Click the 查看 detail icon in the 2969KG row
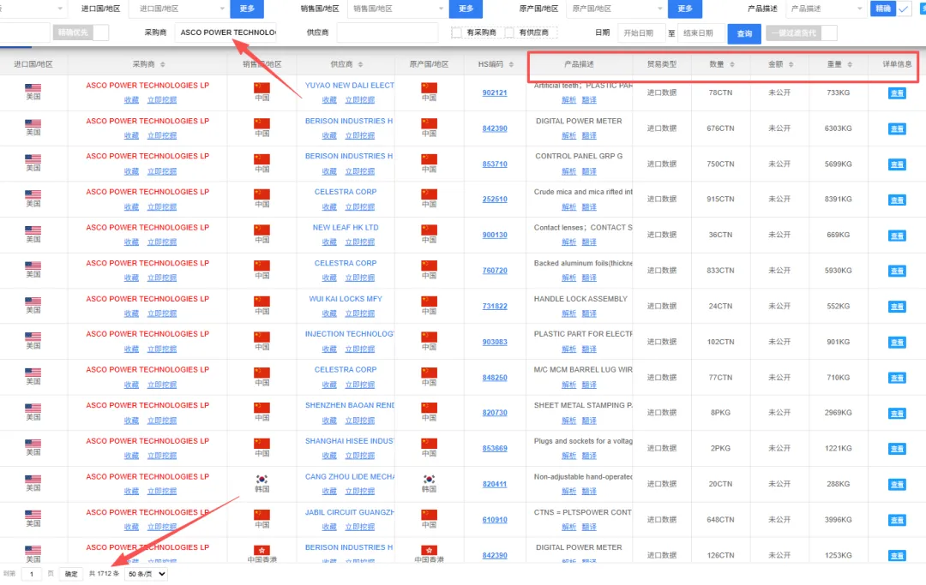Screen dimensions: 926x585 pos(897,414)
